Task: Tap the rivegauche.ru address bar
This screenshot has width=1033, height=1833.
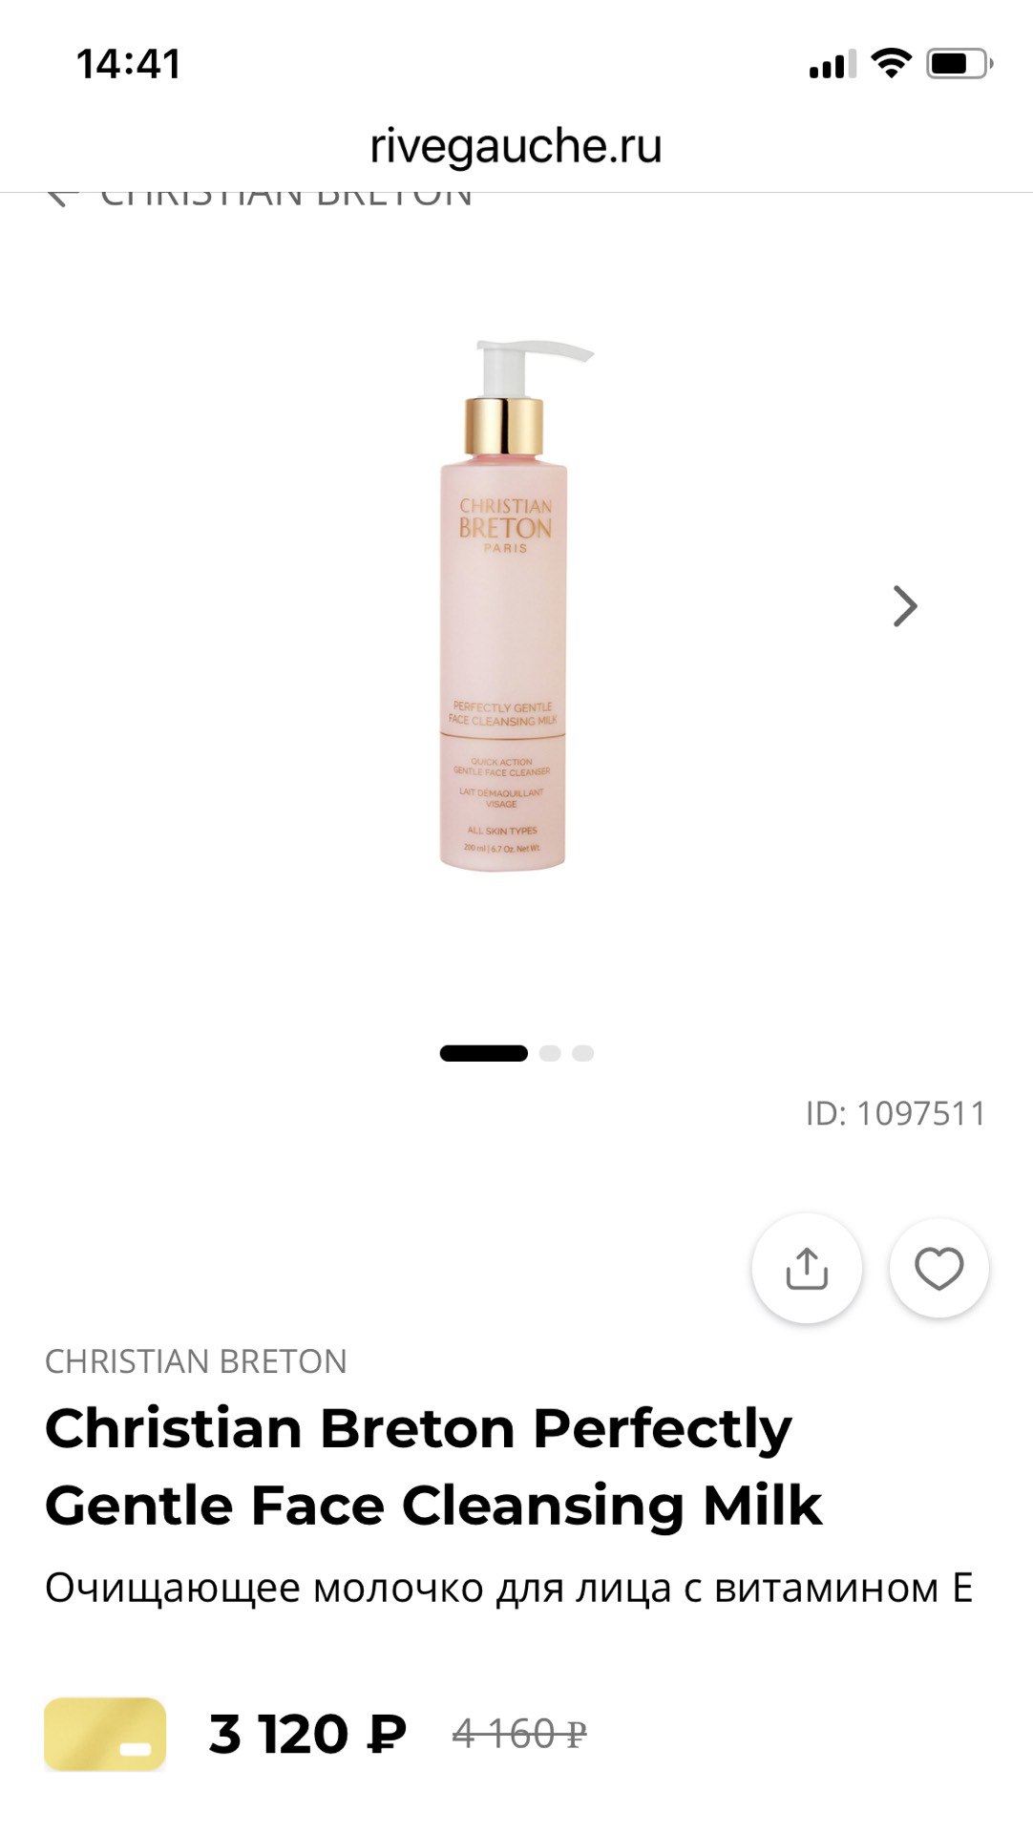Action: [x=516, y=146]
